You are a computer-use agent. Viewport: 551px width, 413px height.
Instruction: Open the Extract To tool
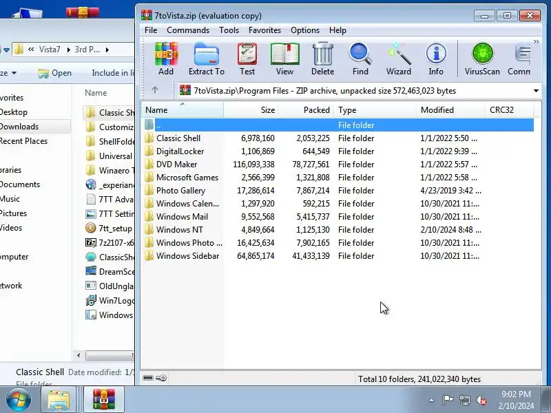206,59
